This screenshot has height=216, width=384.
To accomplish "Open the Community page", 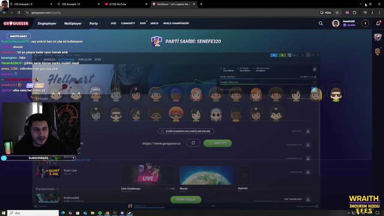I will point(128,23).
